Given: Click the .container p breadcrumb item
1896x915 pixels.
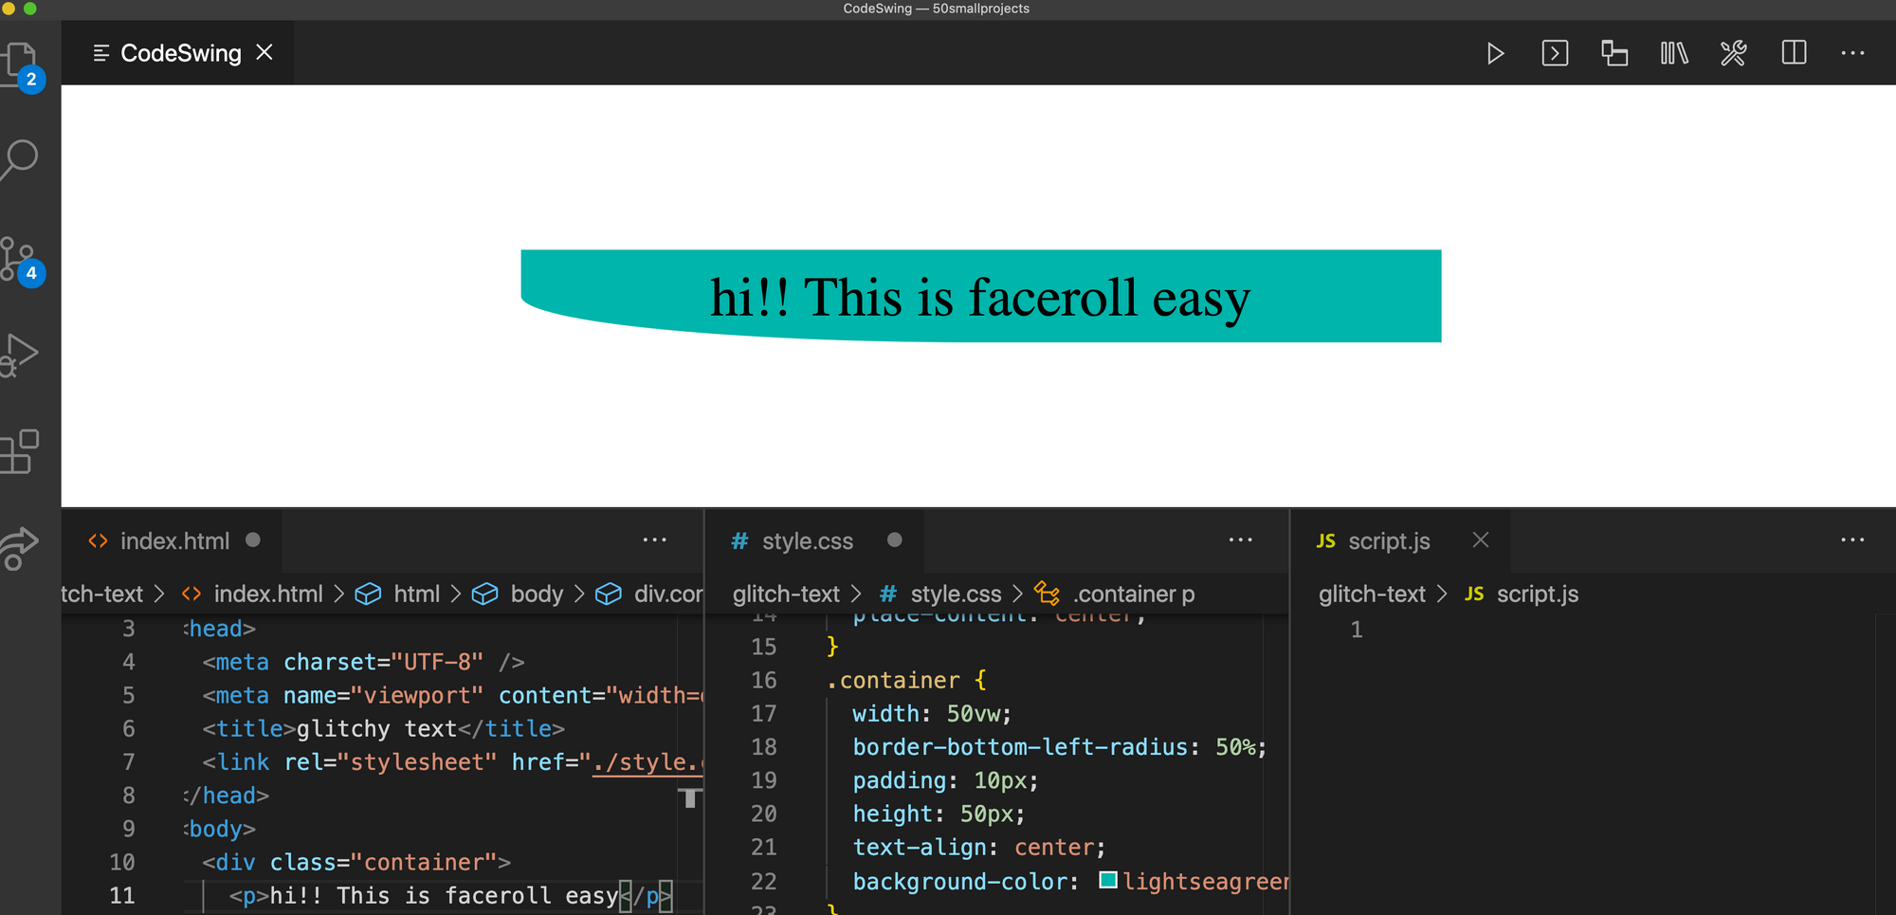Looking at the screenshot, I should tap(1116, 594).
